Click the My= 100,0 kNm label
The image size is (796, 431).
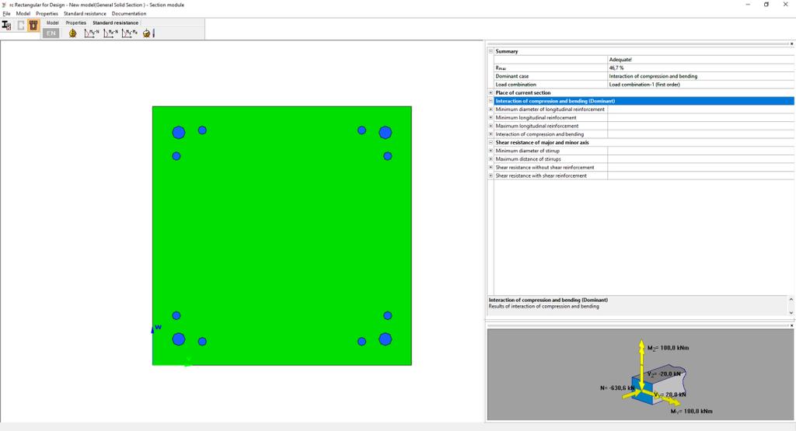(x=691, y=412)
